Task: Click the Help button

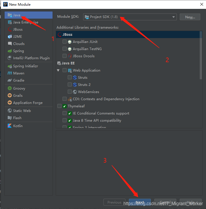Action: (191, 202)
